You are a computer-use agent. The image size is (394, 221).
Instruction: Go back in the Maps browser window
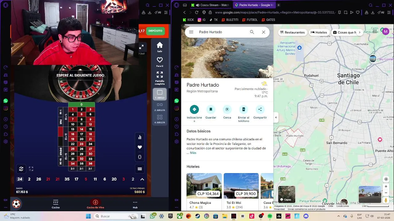tap(184, 12)
